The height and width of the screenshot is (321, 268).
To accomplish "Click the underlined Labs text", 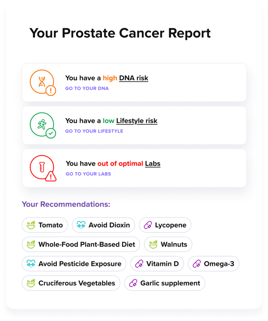I will click(153, 163).
